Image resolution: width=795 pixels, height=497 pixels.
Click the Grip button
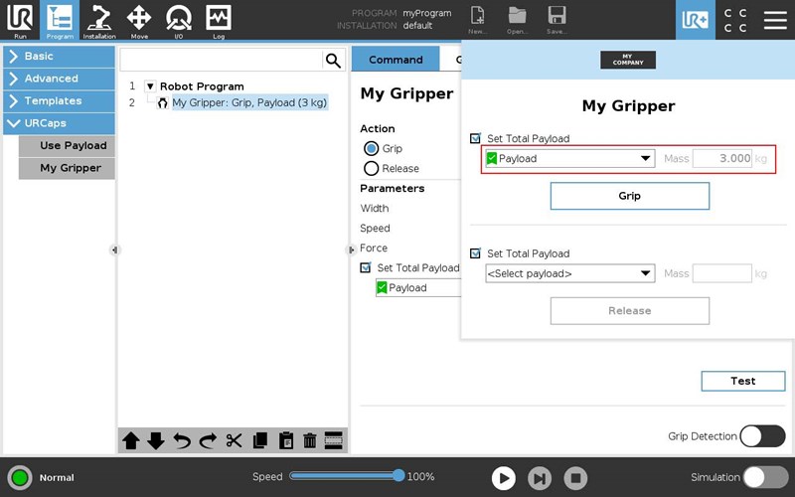pos(629,196)
